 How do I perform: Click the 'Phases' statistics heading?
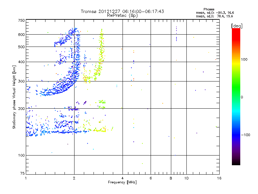pyautogui.click(x=209, y=9)
